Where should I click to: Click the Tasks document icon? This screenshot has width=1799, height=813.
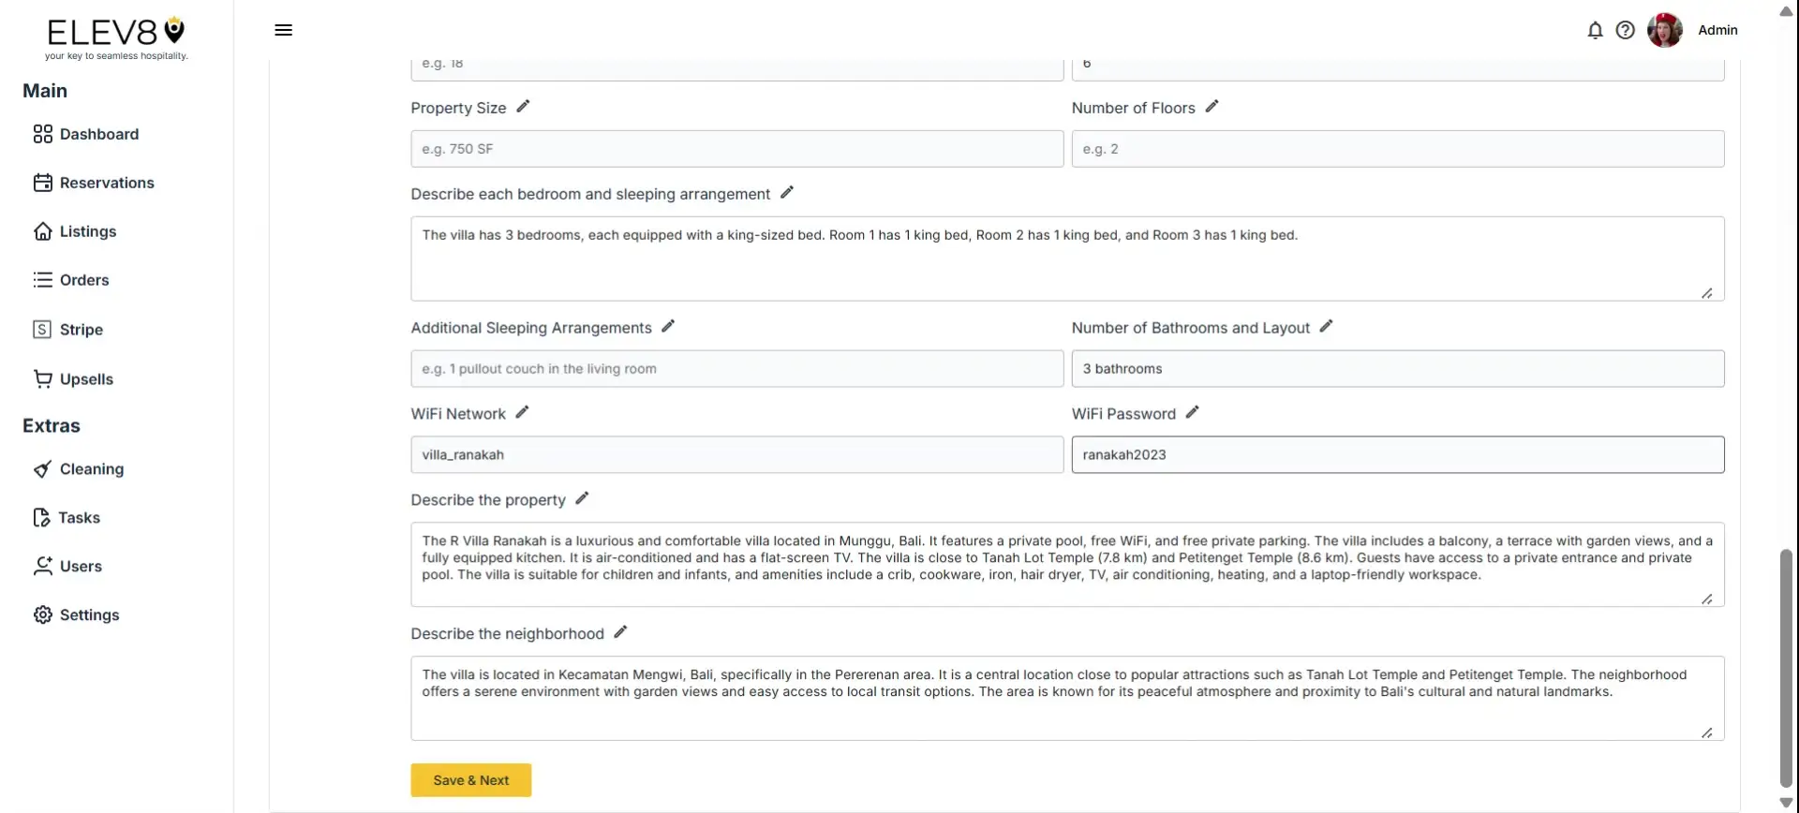(41, 518)
